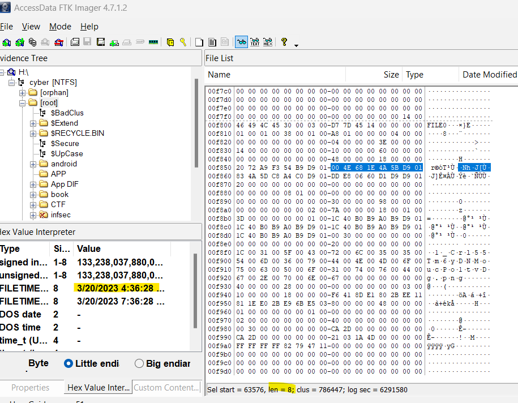Image resolution: width=518 pixels, height=403 pixels.
Task: Click Add to Custom Content Image icon
Action: click(x=114, y=42)
